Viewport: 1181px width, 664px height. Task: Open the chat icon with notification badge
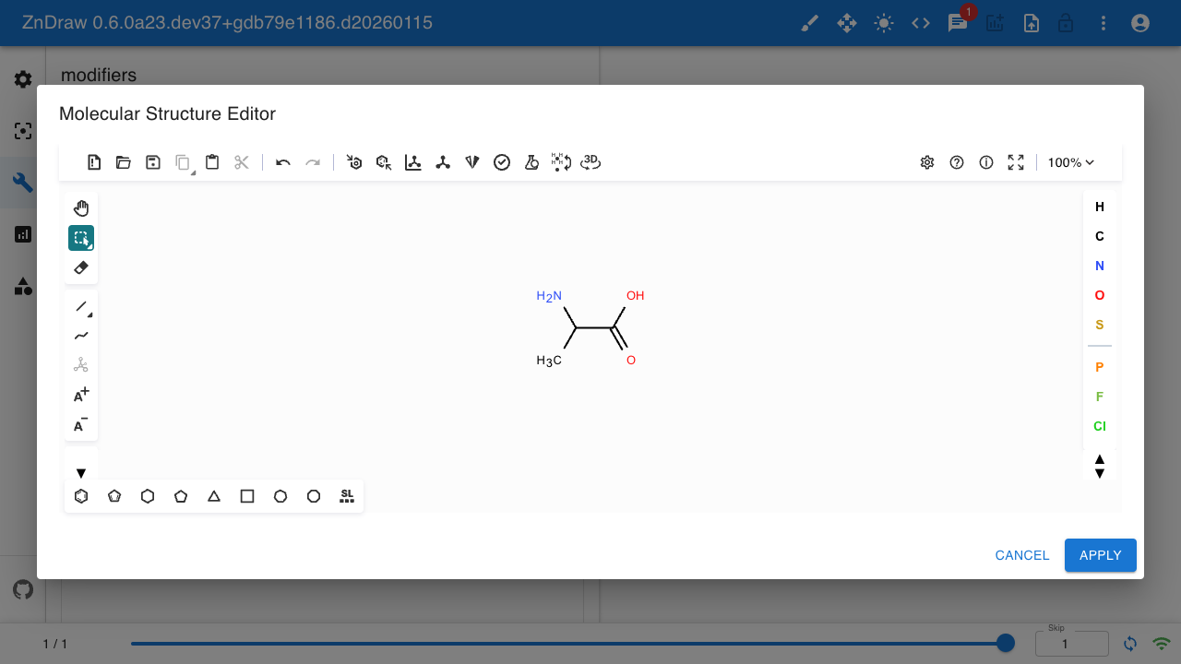coord(958,23)
